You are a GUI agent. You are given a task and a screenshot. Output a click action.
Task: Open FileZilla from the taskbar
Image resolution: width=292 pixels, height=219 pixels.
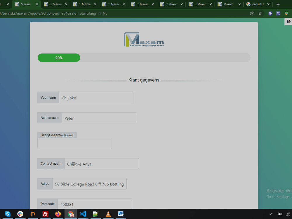click(45, 214)
